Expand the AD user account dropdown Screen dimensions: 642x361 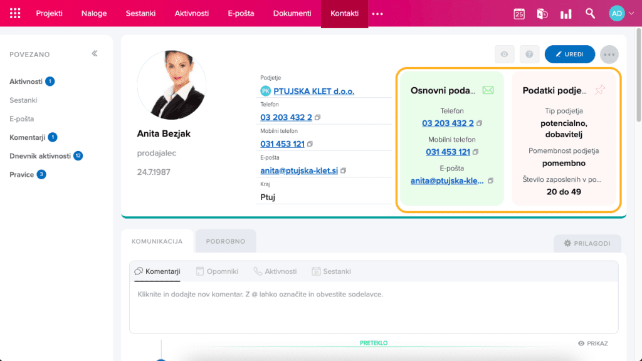[x=621, y=14]
